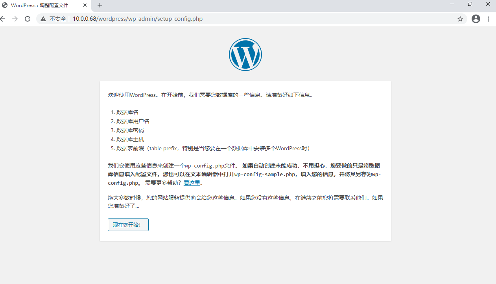Bookmark page with the star icon
The width and height of the screenshot is (496, 284).
[x=460, y=19]
